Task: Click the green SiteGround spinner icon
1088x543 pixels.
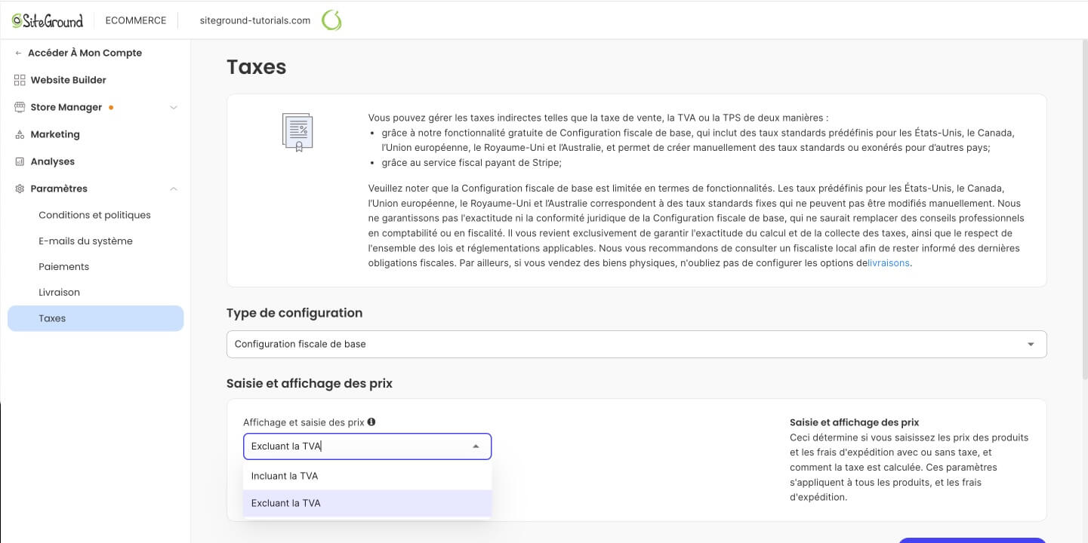Action: tap(331, 20)
